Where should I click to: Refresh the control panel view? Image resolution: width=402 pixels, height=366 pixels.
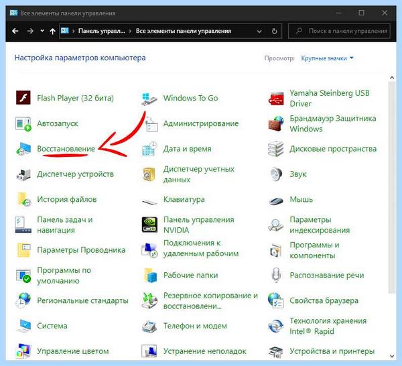[x=275, y=32]
